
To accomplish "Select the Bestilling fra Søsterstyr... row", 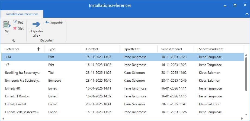I will pyautogui.click(x=122, y=73).
